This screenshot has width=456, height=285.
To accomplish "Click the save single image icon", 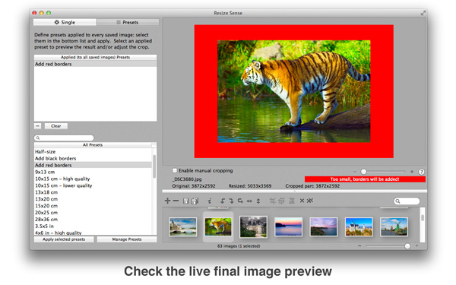I will 186,201.
